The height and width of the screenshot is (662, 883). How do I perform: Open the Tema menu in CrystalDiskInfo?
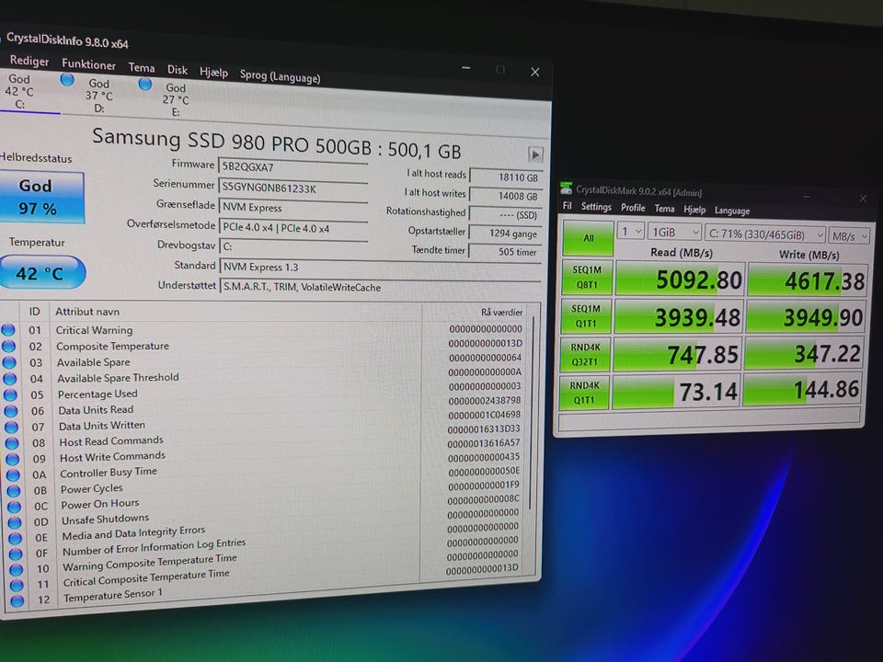point(142,67)
